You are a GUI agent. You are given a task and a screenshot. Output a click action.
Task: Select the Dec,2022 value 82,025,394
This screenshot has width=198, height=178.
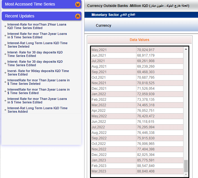pyautogui.click(x=146, y=155)
